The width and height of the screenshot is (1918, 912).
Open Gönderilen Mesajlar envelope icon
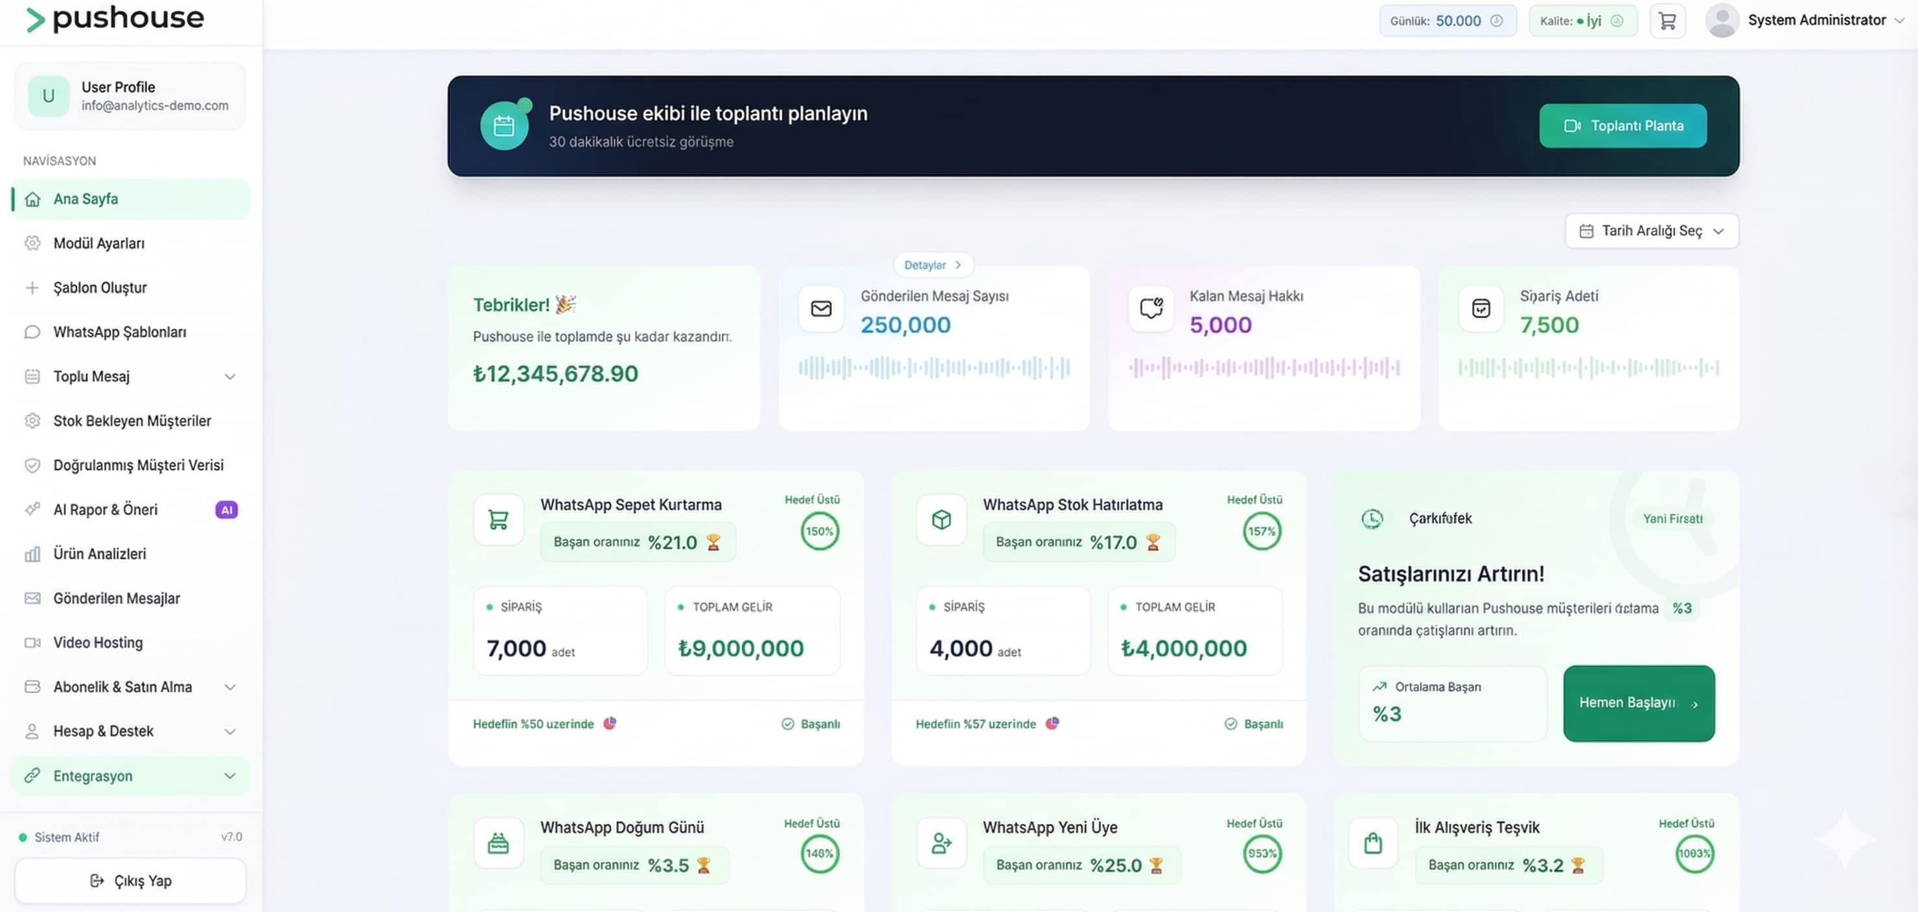(x=33, y=598)
